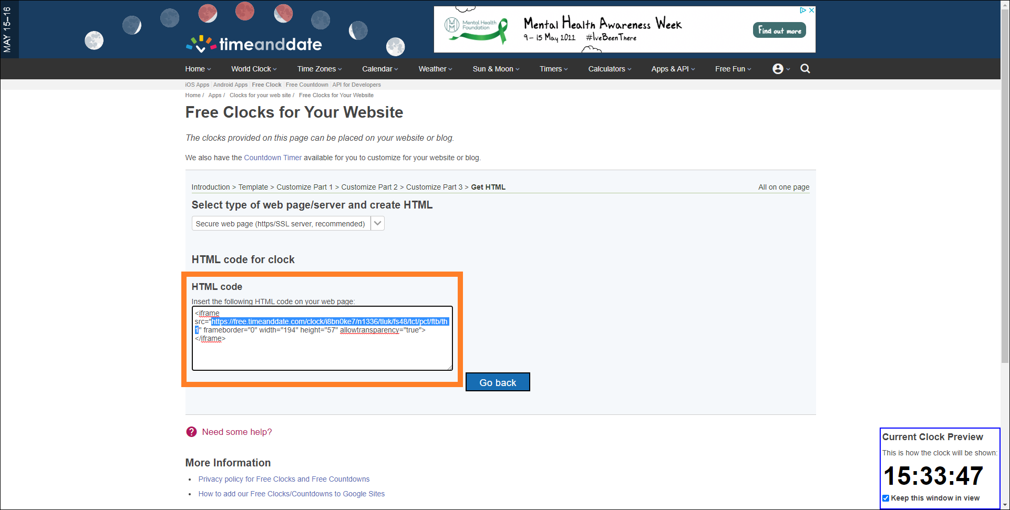Expand the Sun & Moon menu
The width and height of the screenshot is (1010, 510).
496,69
